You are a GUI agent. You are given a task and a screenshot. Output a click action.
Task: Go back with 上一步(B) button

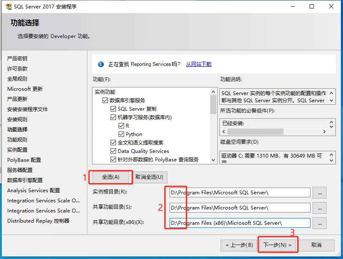coord(239,245)
